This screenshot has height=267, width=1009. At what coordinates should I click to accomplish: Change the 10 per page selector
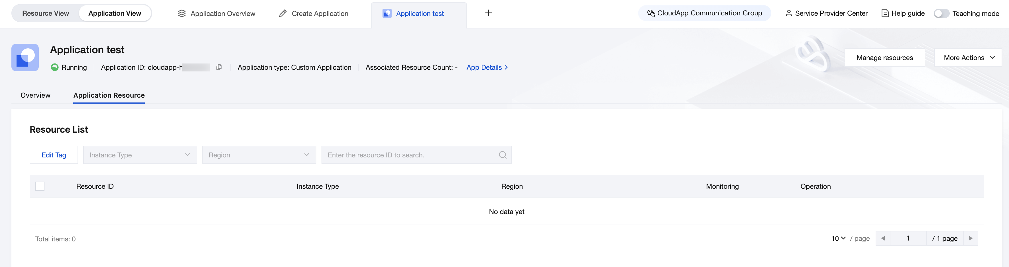coord(838,239)
